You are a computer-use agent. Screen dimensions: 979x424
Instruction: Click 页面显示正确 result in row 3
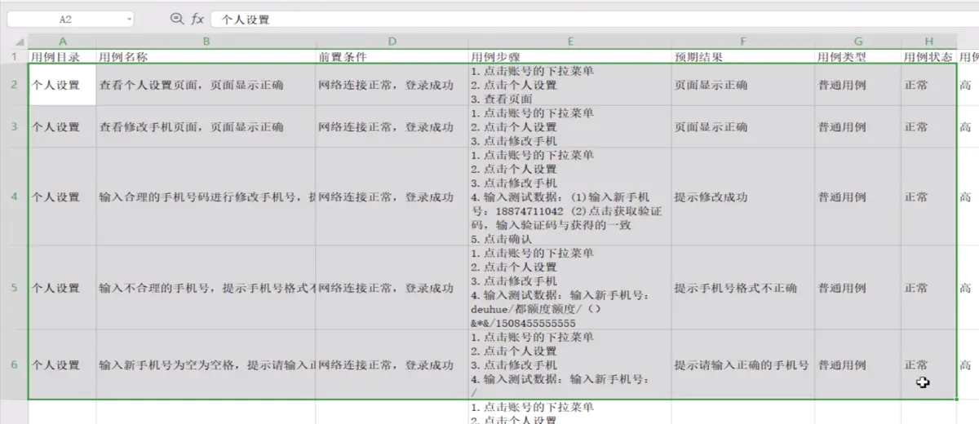(743, 126)
